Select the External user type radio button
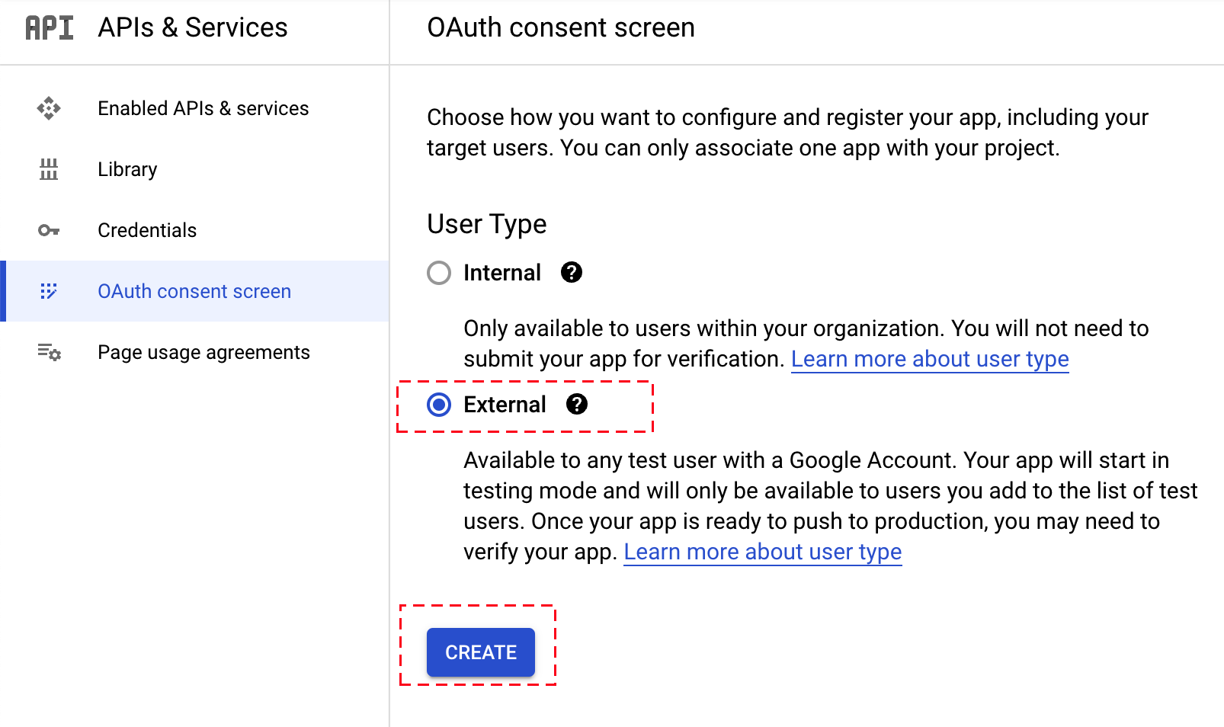 [x=439, y=404]
